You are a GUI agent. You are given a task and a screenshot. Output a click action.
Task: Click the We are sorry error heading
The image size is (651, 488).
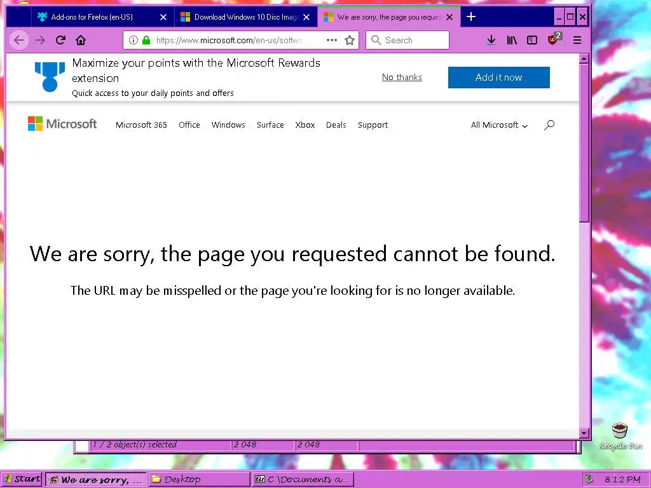click(x=292, y=254)
